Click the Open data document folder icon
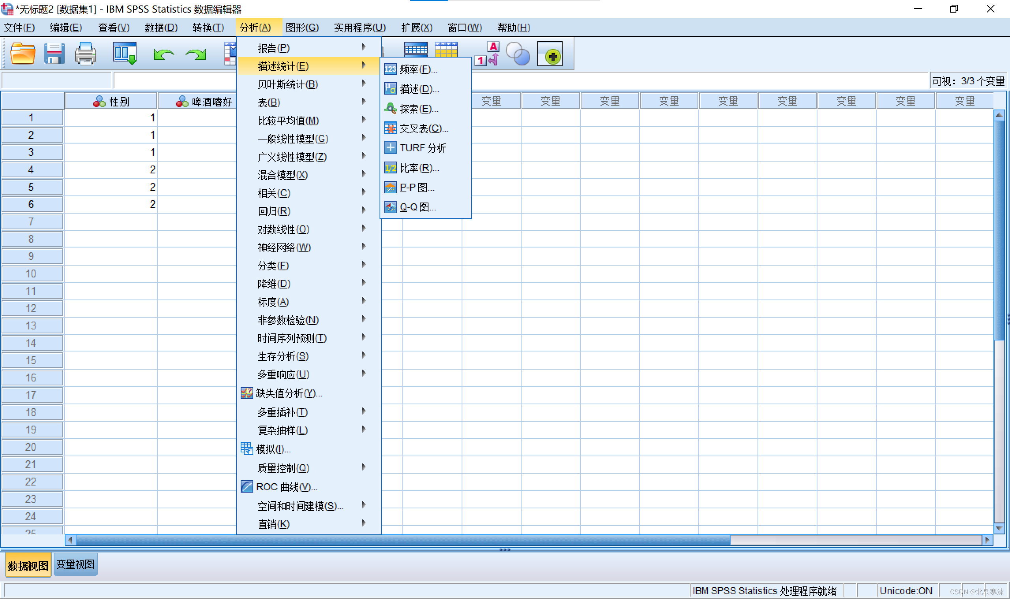 click(22, 54)
